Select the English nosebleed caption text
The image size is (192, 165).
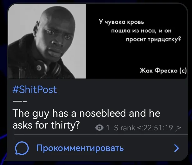click(86, 119)
